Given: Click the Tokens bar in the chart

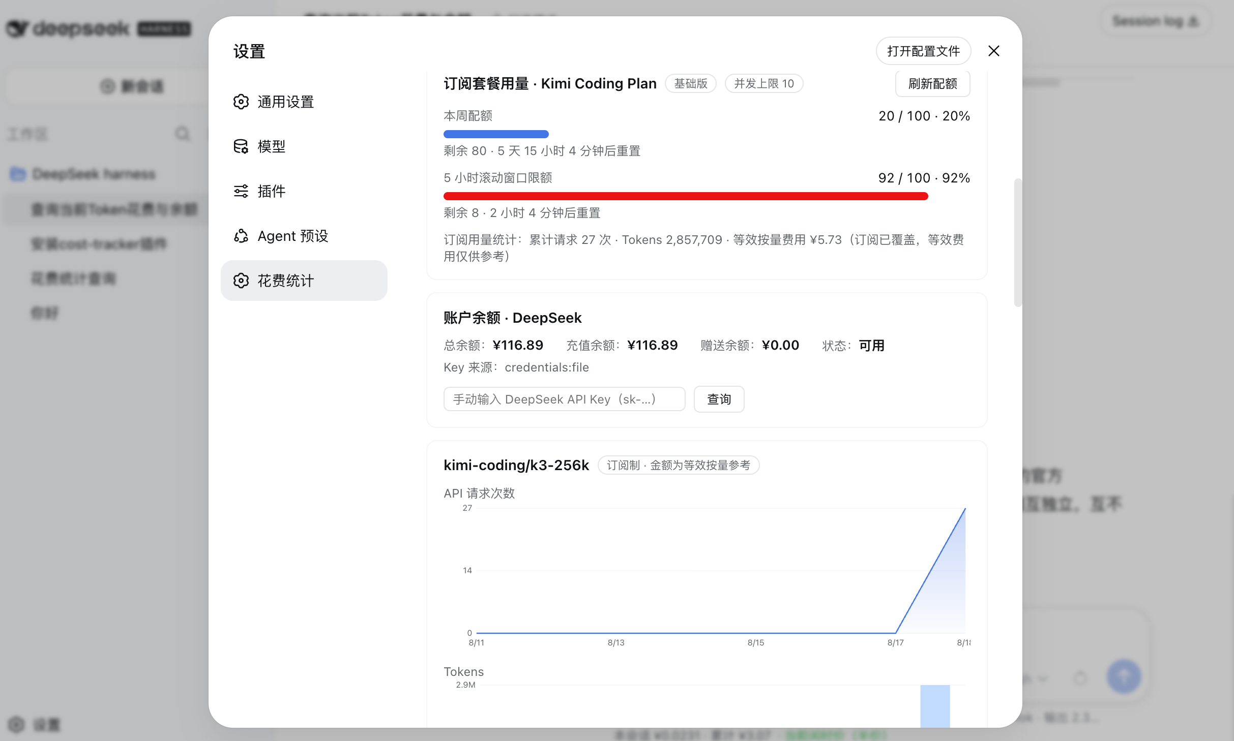Looking at the screenshot, I should [x=935, y=706].
